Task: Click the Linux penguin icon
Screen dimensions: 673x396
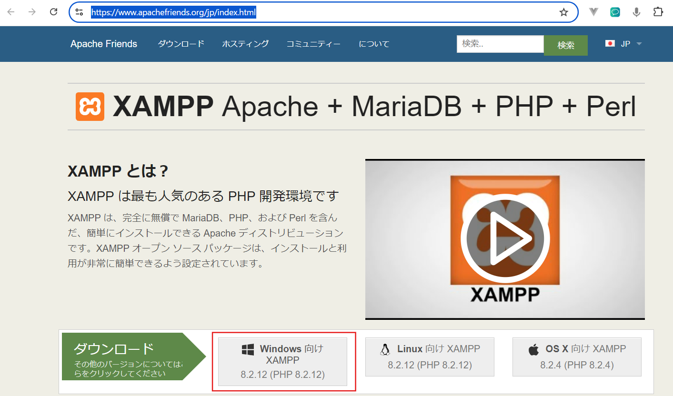Action: click(x=385, y=349)
